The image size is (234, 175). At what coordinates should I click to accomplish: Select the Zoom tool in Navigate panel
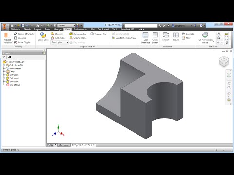pyautogui.click(x=219, y=38)
